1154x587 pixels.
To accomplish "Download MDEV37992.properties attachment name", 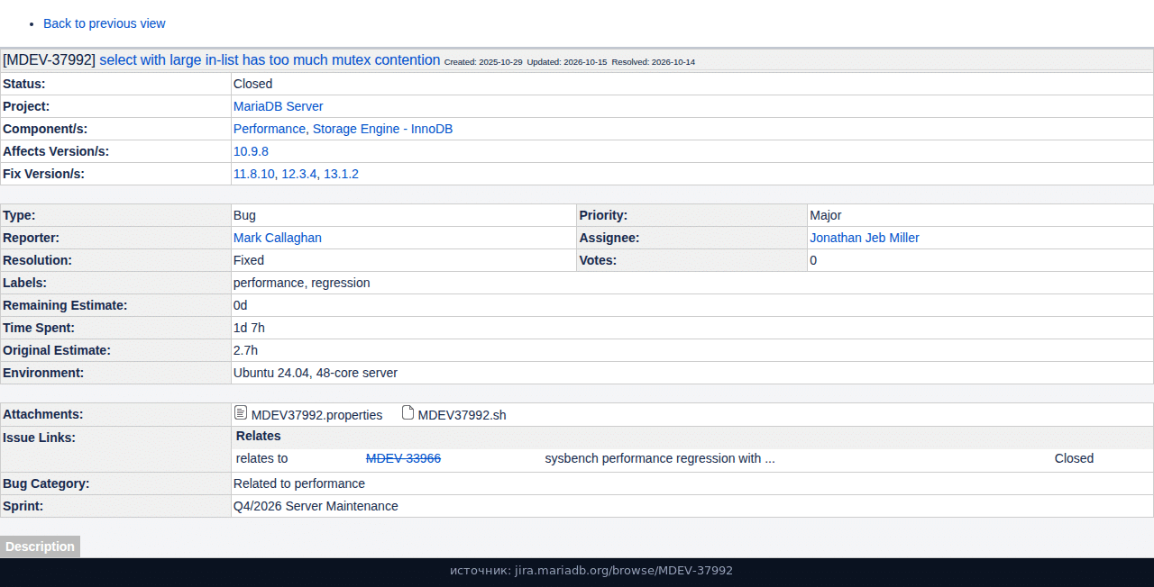I will 316,415.
